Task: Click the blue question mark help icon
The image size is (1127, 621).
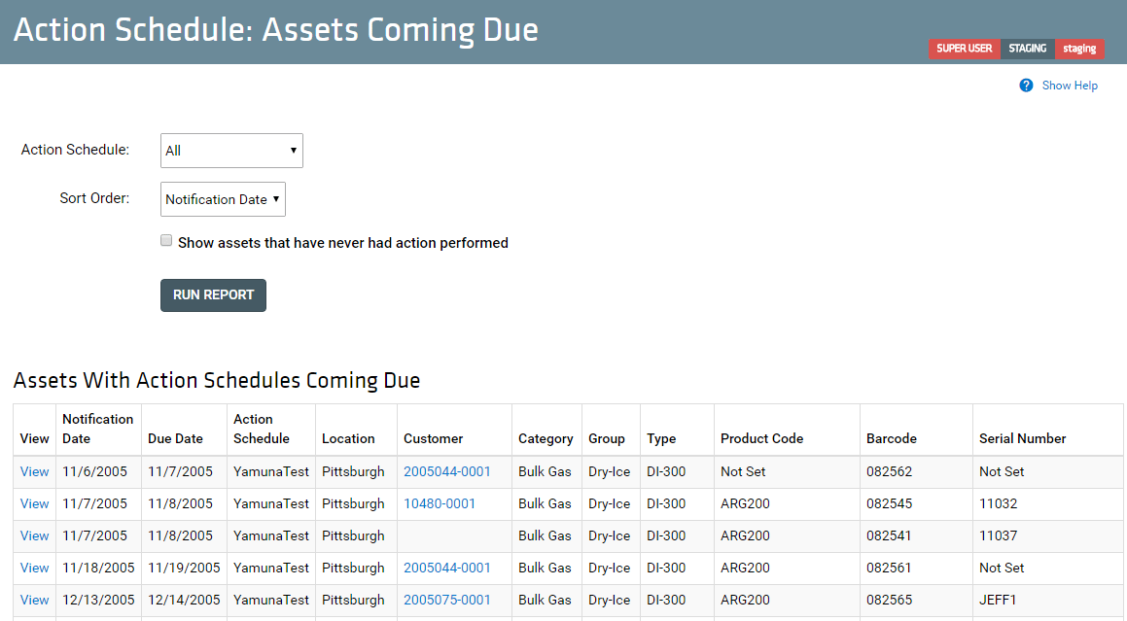Action: pyautogui.click(x=1026, y=86)
